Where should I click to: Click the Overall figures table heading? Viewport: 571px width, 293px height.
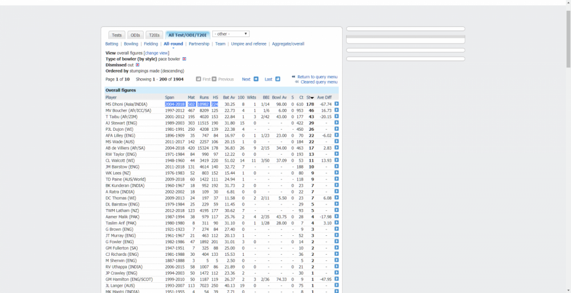[120, 90]
